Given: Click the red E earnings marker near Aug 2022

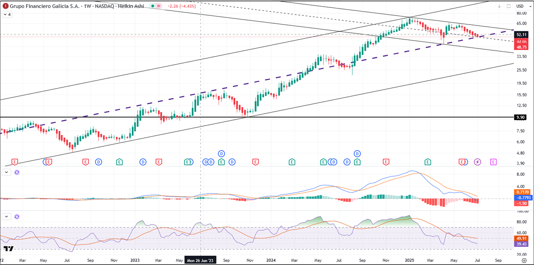Looking at the screenshot, I should tap(86, 162).
